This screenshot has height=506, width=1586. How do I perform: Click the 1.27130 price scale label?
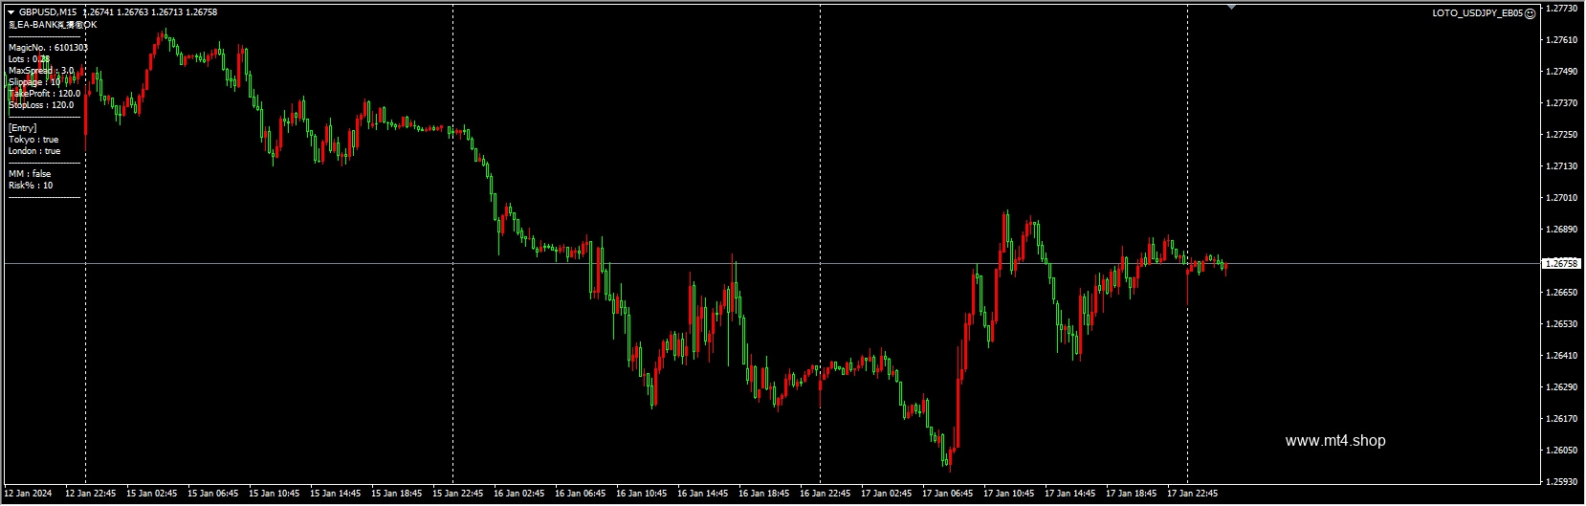click(x=1561, y=166)
